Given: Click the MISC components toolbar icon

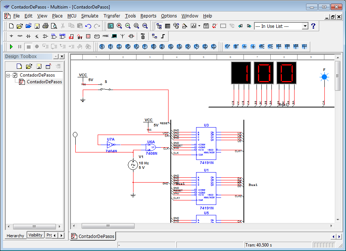Looking at the screenshot, I should click(x=106, y=36).
